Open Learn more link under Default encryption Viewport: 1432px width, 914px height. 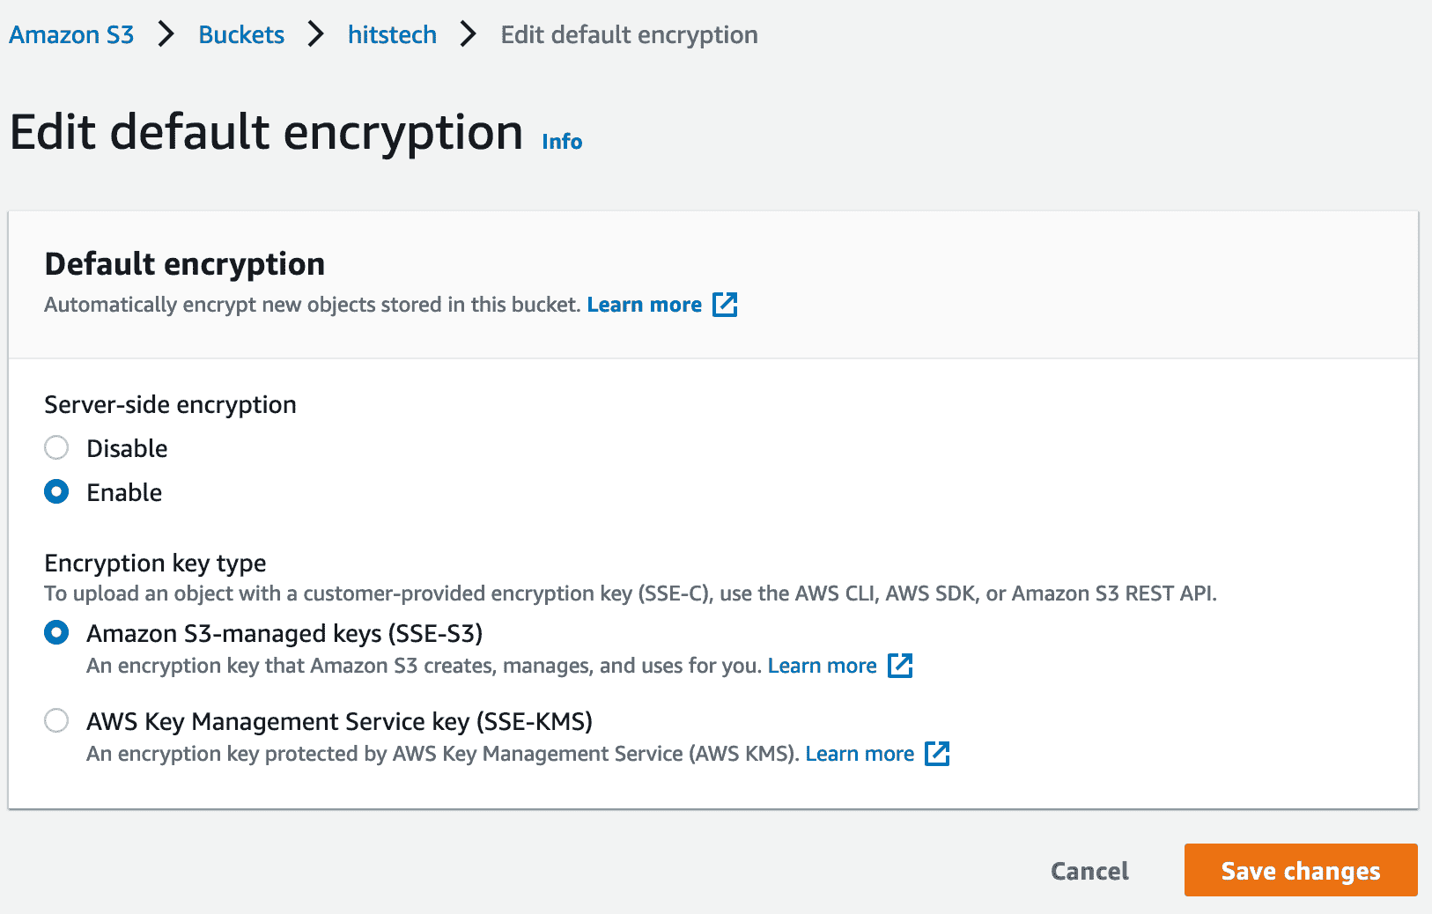click(x=645, y=305)
